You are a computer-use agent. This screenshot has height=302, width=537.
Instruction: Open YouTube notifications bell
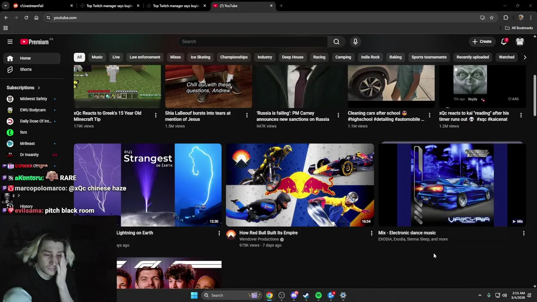504,42
